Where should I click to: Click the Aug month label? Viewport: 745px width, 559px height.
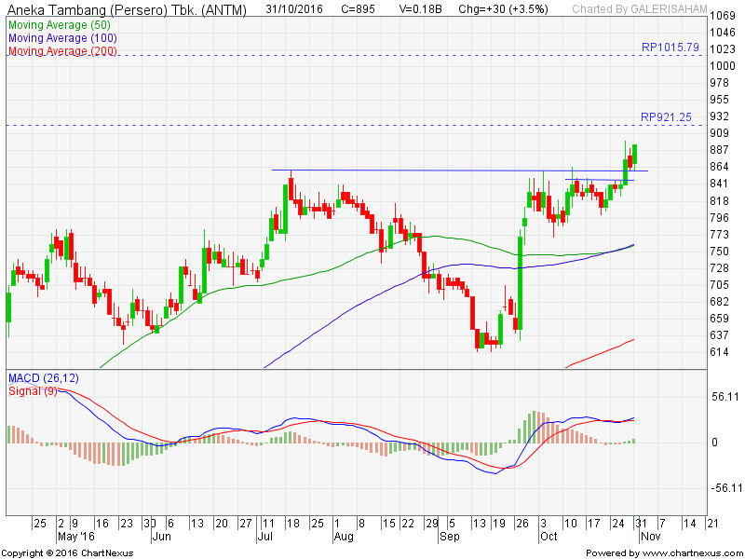pos(344,537)
